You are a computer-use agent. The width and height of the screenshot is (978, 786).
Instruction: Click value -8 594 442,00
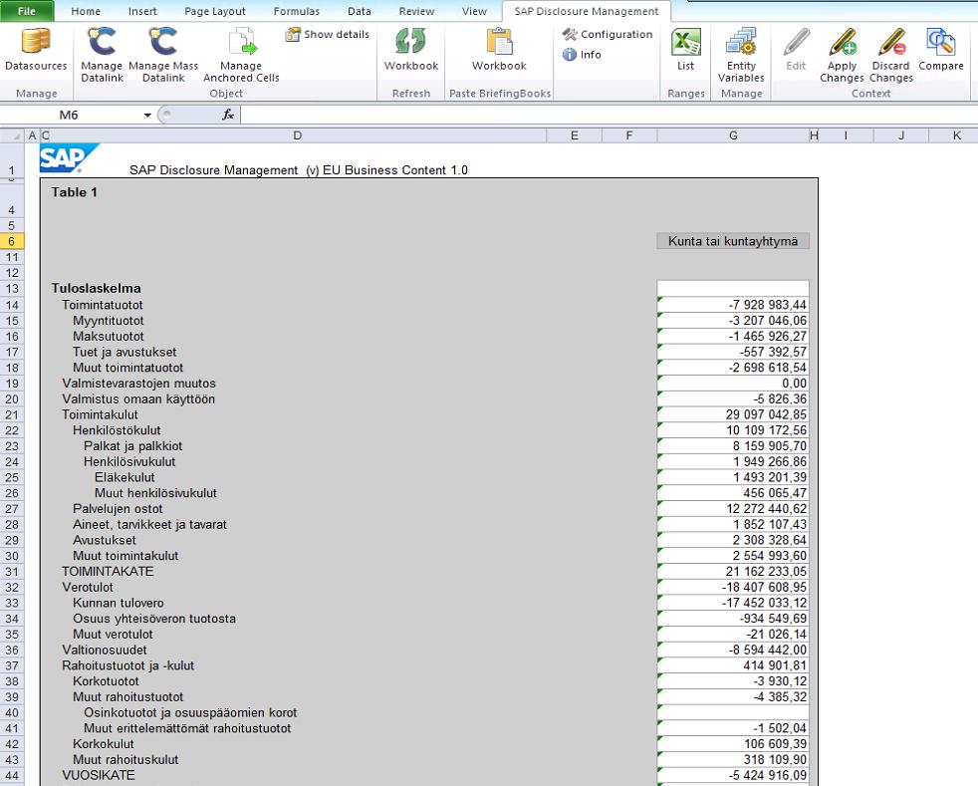coord(733,650)
